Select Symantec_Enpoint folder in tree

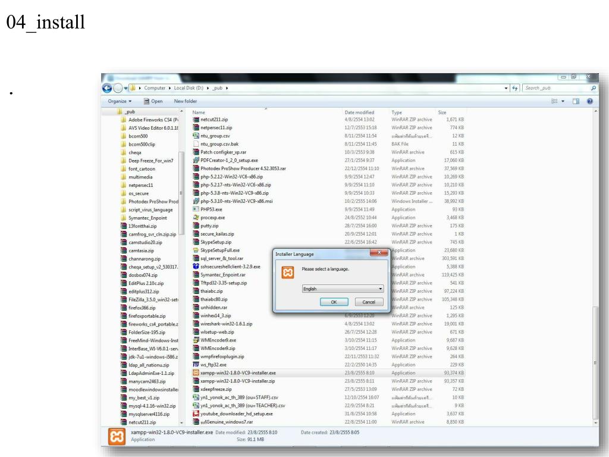coord(144,218)
